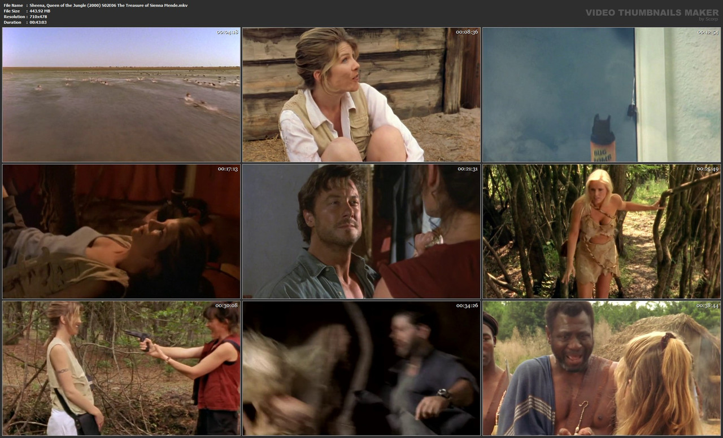Select the thumbnail timestamped 00:17:13
The width and height of the screenshot is (723, 438).
coord(121,231)
